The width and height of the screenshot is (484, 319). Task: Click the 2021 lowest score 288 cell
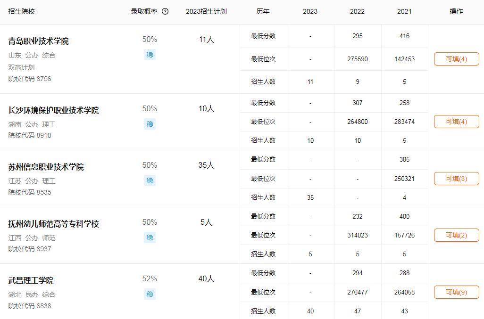[404, 273]
